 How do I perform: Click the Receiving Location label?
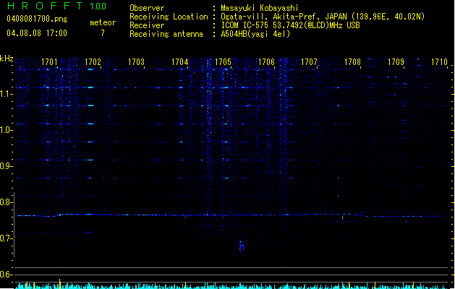click(169, 17)
